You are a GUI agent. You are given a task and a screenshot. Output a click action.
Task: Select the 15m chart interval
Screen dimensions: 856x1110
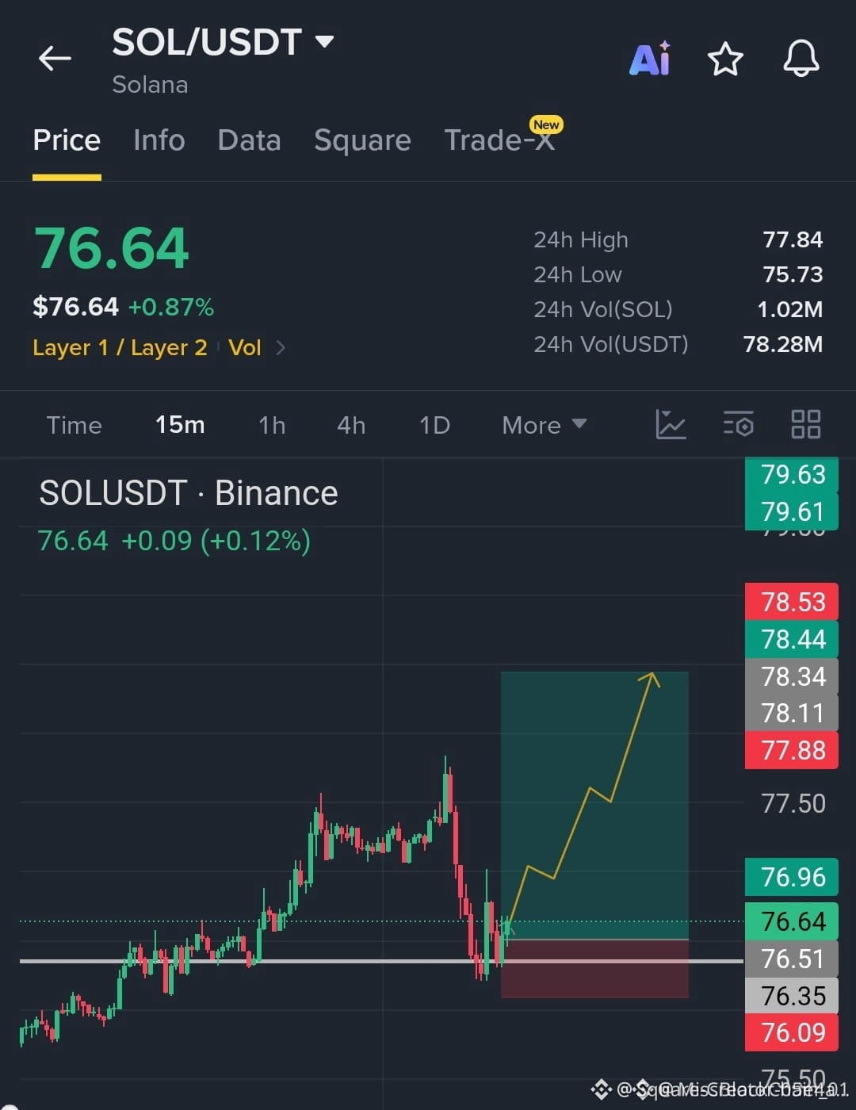[x=180, y=425]
